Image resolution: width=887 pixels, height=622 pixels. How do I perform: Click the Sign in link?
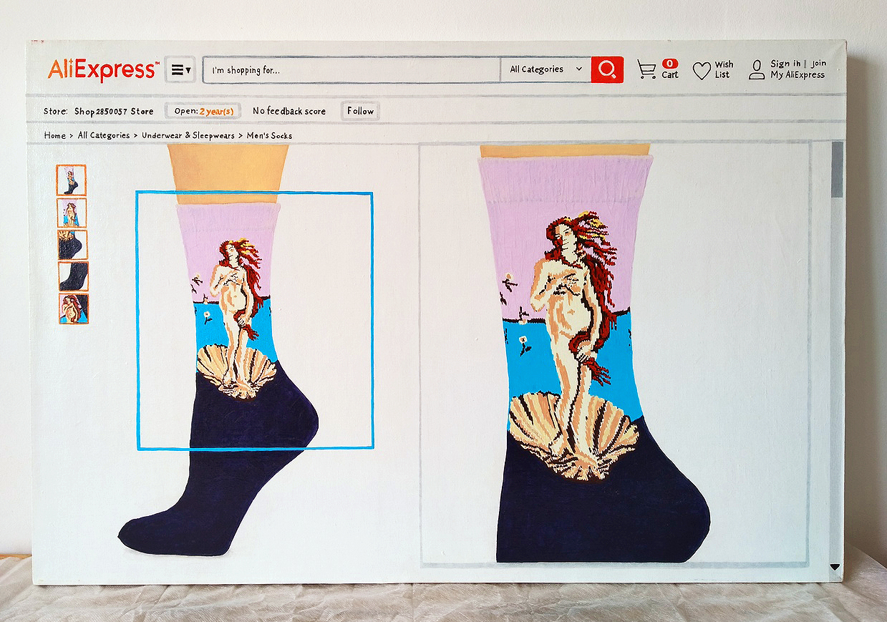[785, 64]
